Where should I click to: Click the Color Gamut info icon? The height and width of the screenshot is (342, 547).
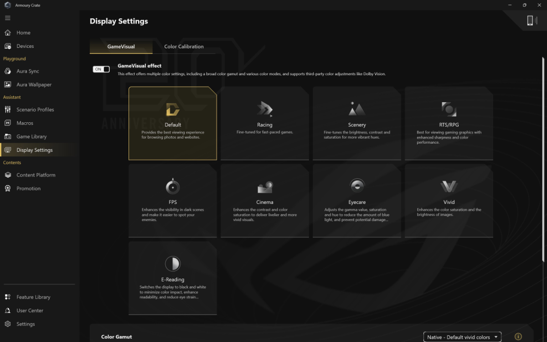(518, 337)
